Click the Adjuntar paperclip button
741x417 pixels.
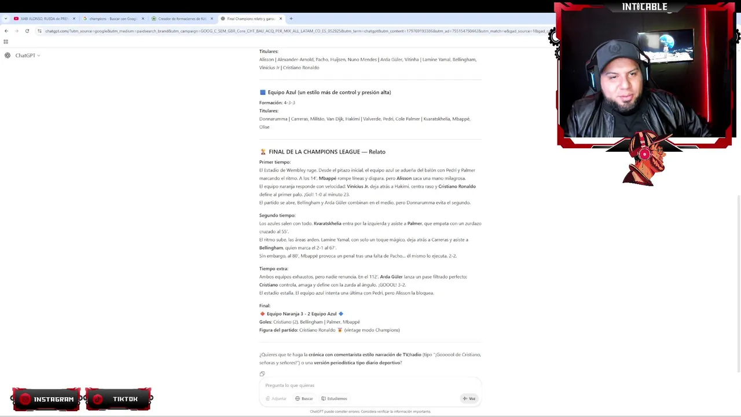276,398
